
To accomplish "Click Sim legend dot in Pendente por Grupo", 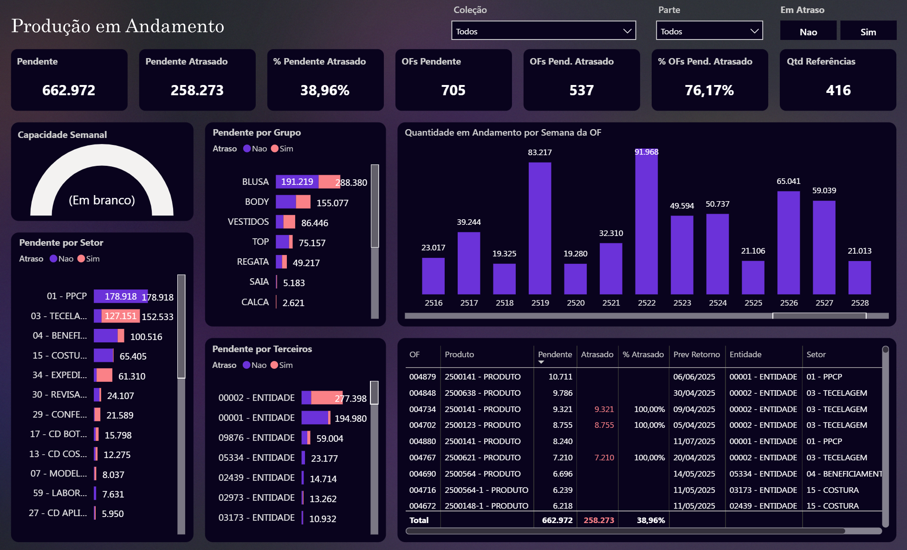I will pyautogui.click(x=275, y=149).
